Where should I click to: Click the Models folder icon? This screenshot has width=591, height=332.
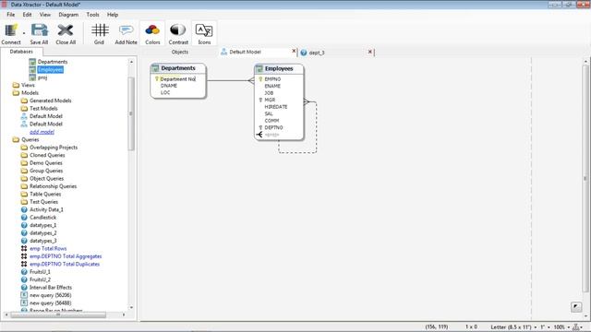coord(16,93)
